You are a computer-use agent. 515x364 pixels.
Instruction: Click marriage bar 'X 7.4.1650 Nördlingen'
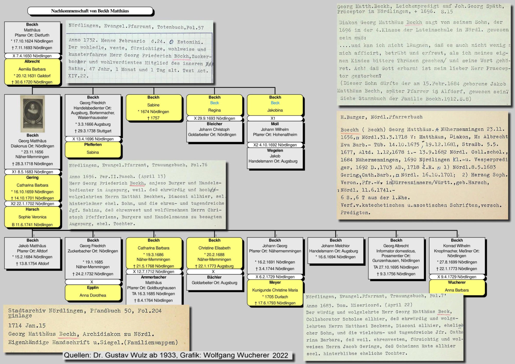[32, 56]
